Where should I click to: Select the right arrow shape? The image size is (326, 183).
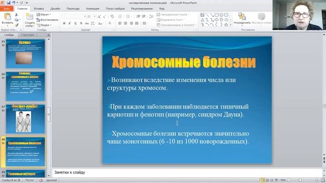tap(216, 20)
